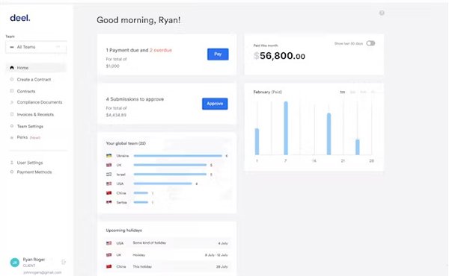Open User Settings

coord(30,163)
